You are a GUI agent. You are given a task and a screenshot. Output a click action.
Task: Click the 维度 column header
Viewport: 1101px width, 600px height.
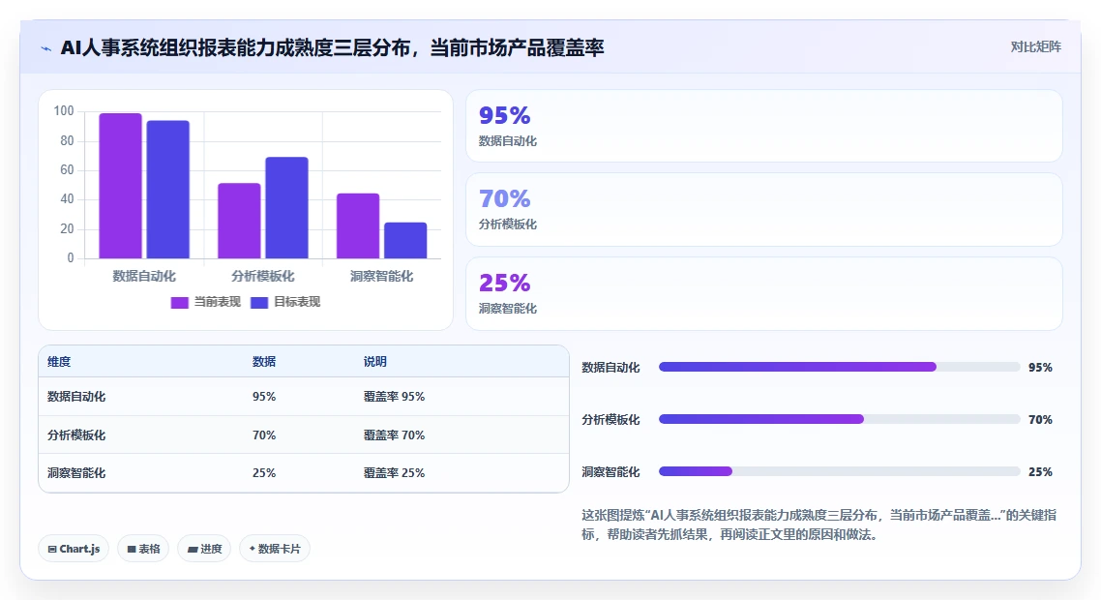(59, 362)
